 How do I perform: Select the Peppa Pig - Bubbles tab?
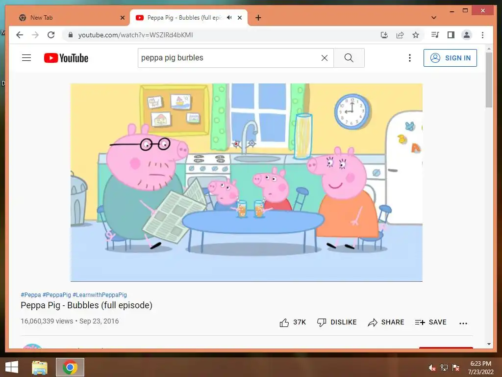click(184, 18)
